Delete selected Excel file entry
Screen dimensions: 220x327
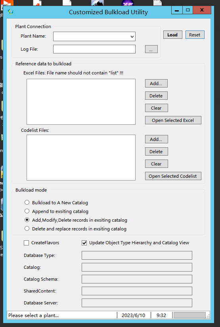(x=156, y=96)
